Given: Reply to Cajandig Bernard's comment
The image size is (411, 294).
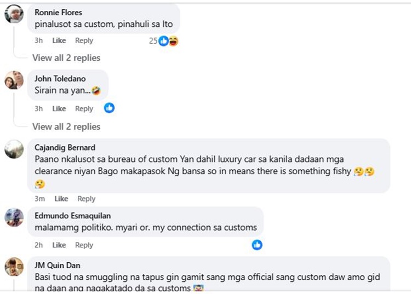Looking at the screenshot, I should point(86,199).
